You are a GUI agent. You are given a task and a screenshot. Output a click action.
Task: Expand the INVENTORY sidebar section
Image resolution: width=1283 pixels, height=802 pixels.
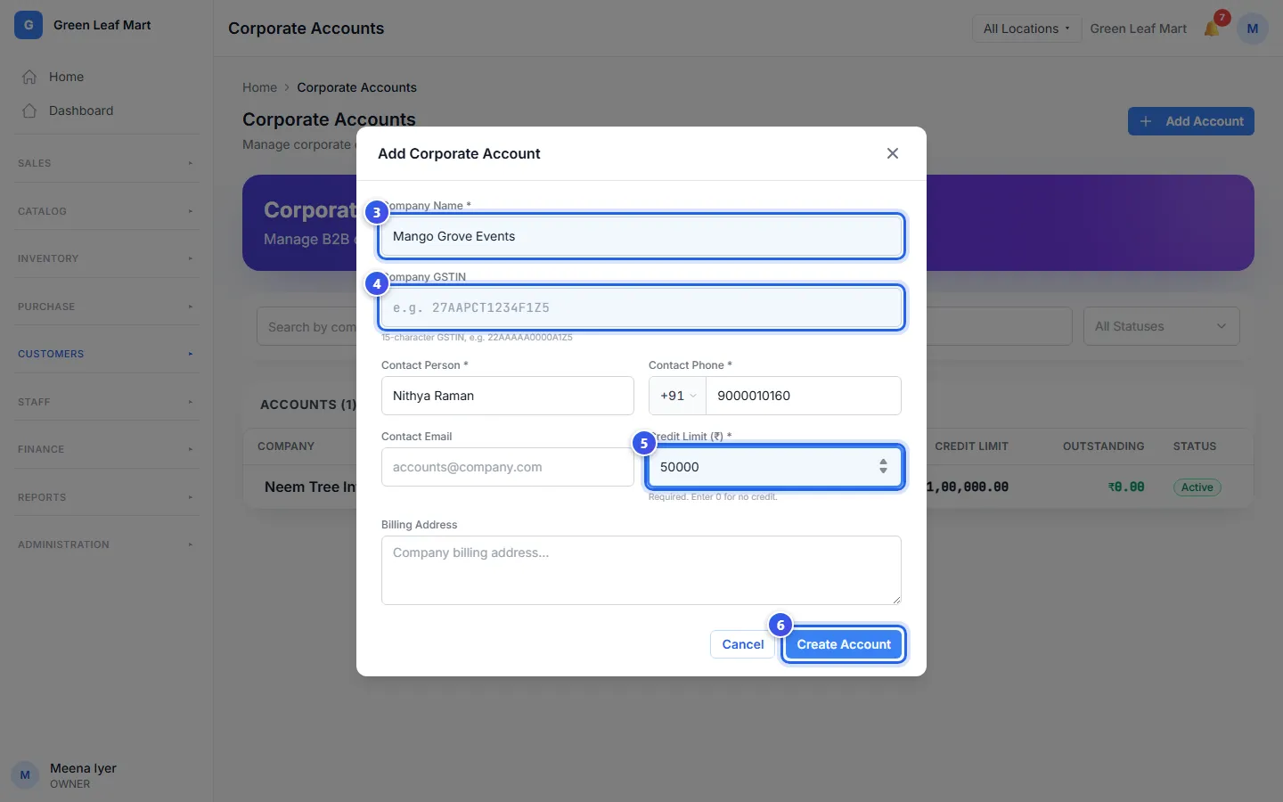[x=107, y=258]
